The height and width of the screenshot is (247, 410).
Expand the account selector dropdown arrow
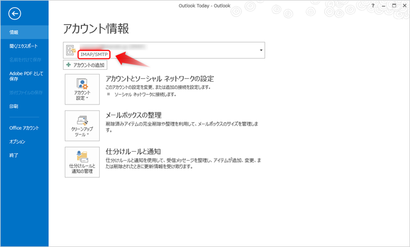[261, 50]
